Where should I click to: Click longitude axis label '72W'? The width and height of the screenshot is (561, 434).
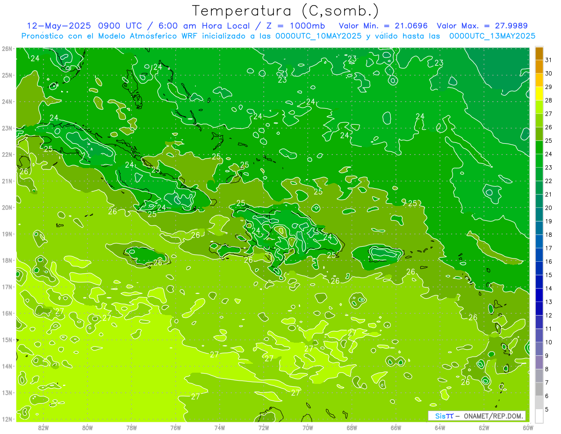(264, 427)
